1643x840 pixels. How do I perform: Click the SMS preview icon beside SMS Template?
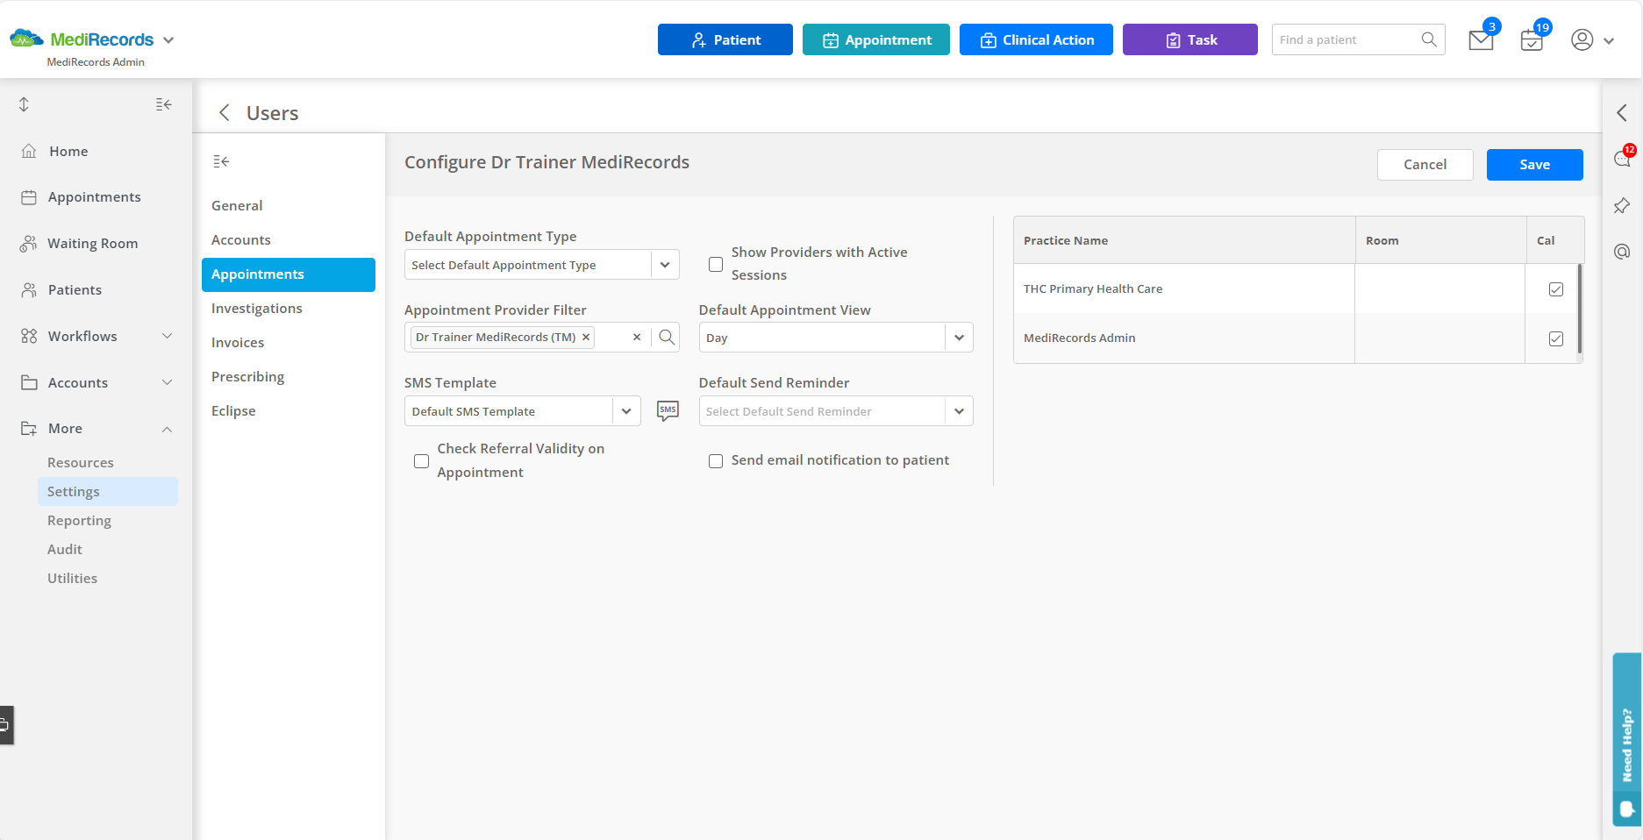[668, 409]
